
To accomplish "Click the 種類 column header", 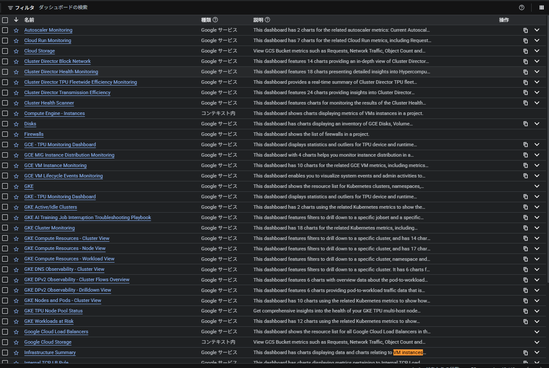I will pos(206,20).
